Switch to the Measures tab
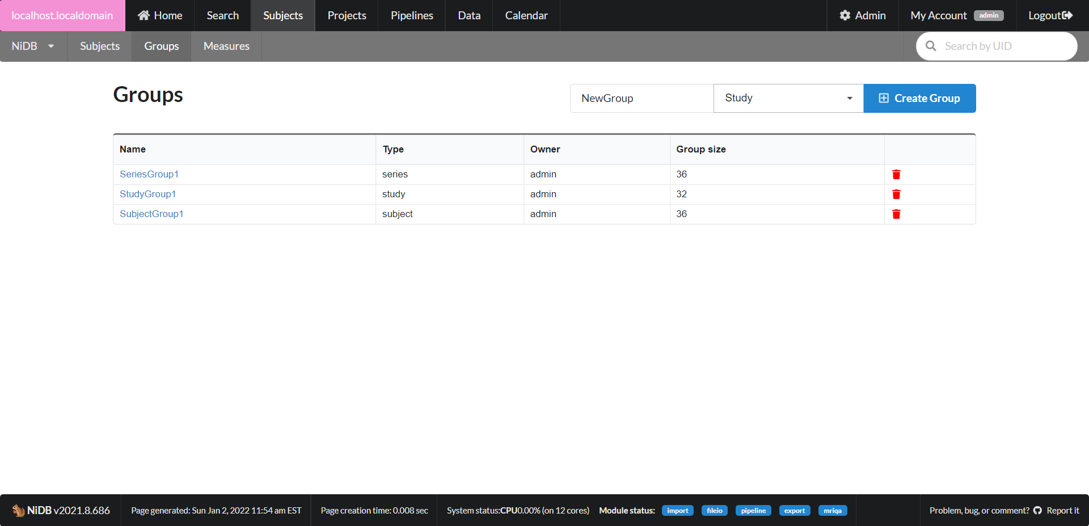Image resolution: width=1089 pixels, height=526 pixels. point(226,46)
